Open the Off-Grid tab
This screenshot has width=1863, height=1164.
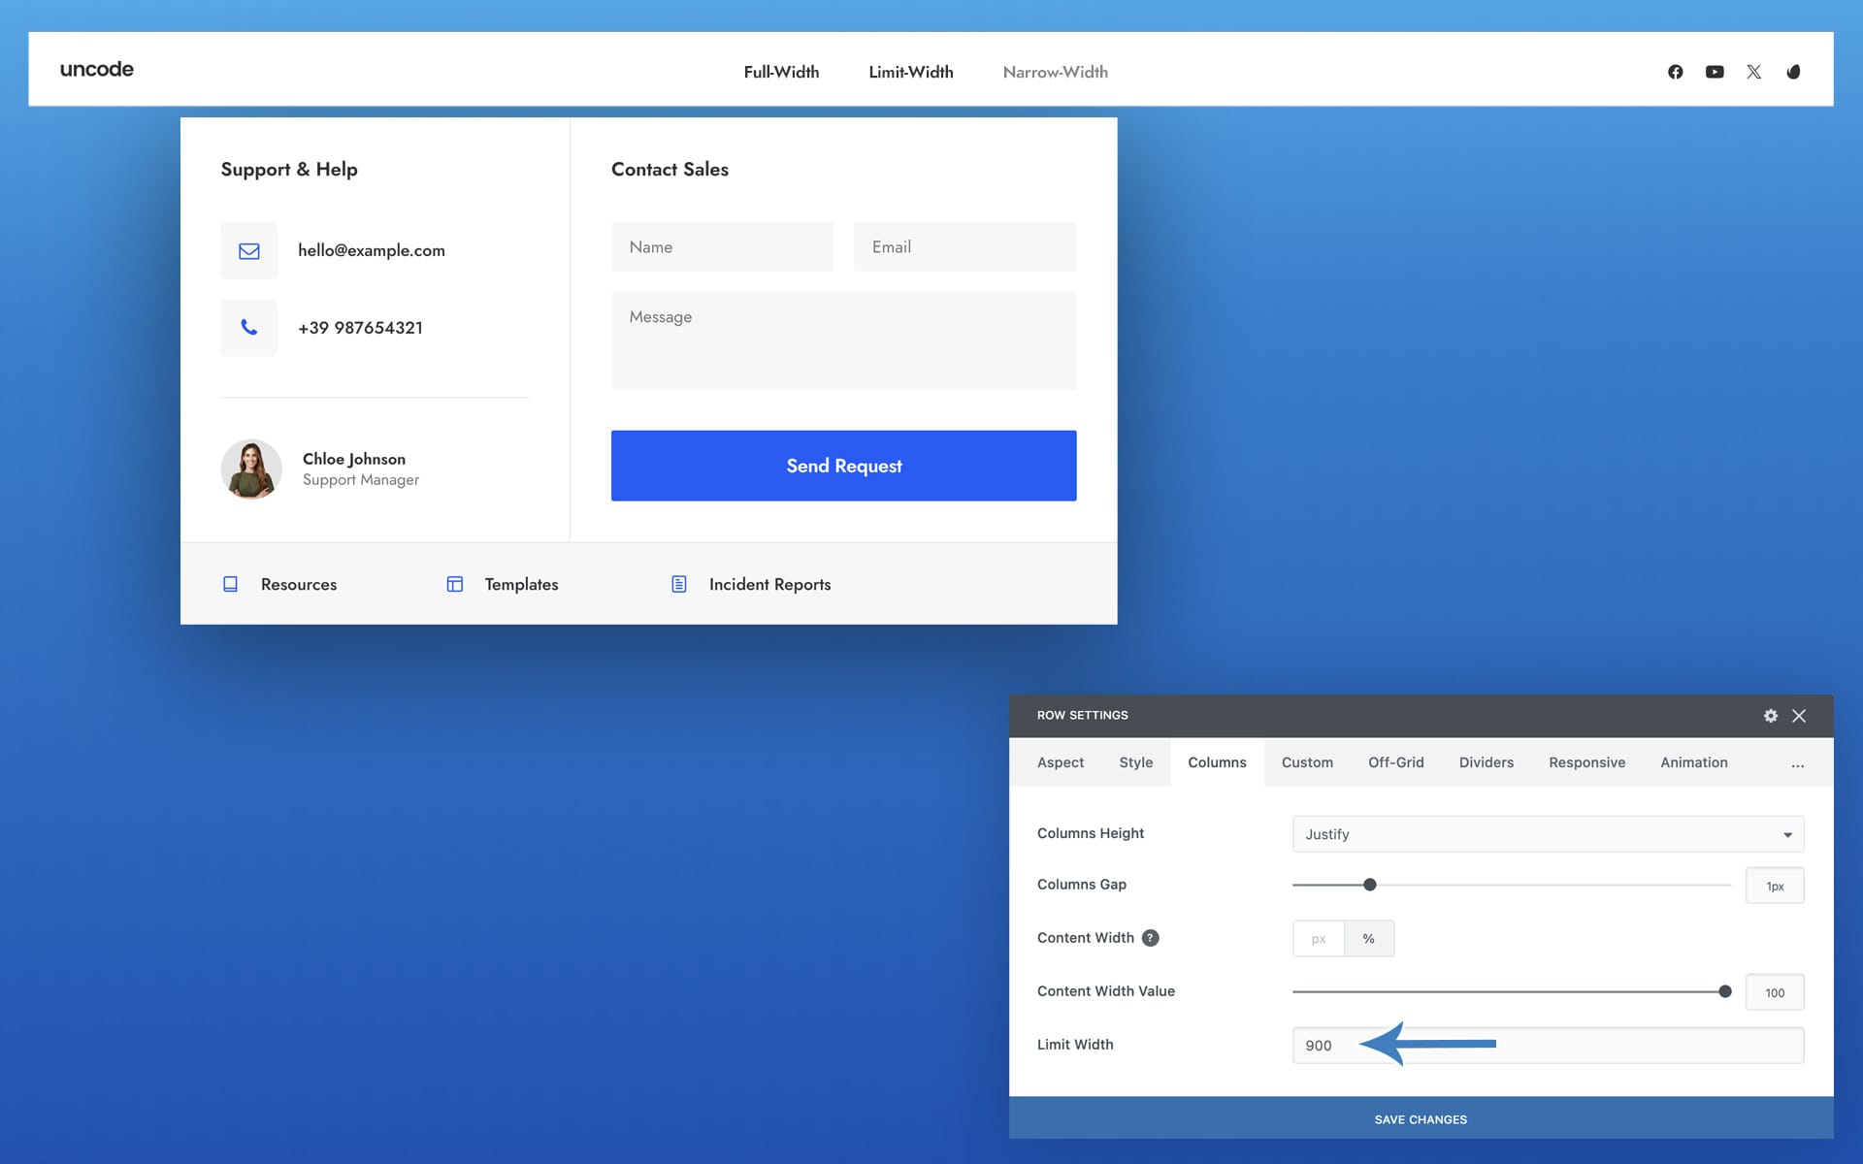(x=1395, y=762)
